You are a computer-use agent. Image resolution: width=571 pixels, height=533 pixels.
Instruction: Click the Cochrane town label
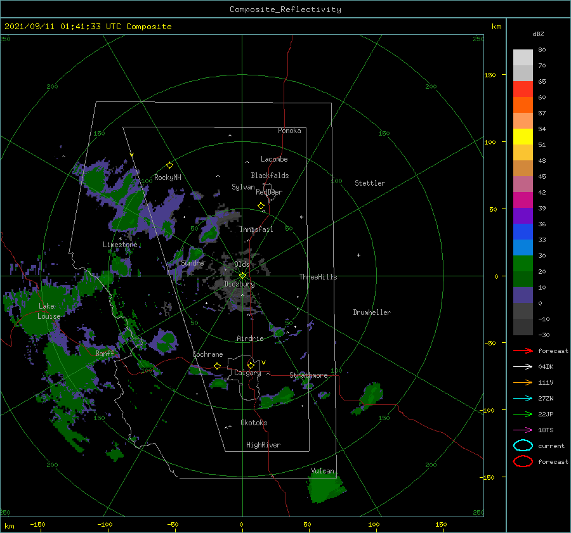[x=207, y=354]
